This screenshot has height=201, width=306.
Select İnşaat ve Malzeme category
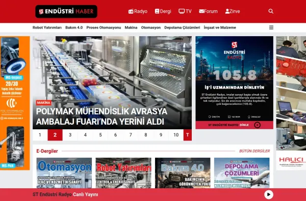coord(220,27)
